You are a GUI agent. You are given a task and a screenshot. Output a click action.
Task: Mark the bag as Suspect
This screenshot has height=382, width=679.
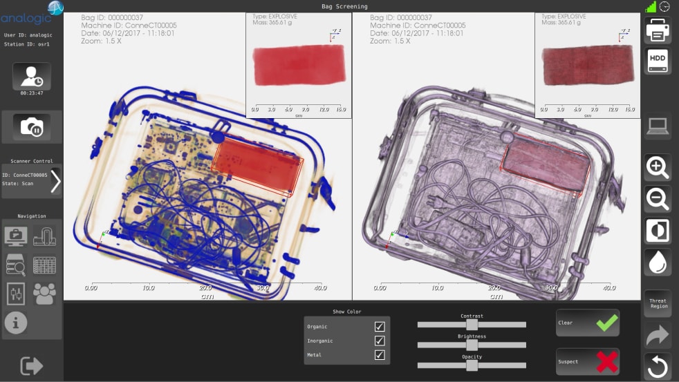[588, 362]
